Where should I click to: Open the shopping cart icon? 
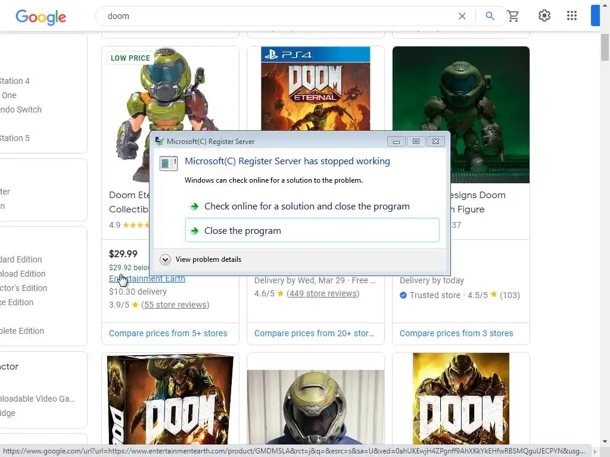[513, 16]
